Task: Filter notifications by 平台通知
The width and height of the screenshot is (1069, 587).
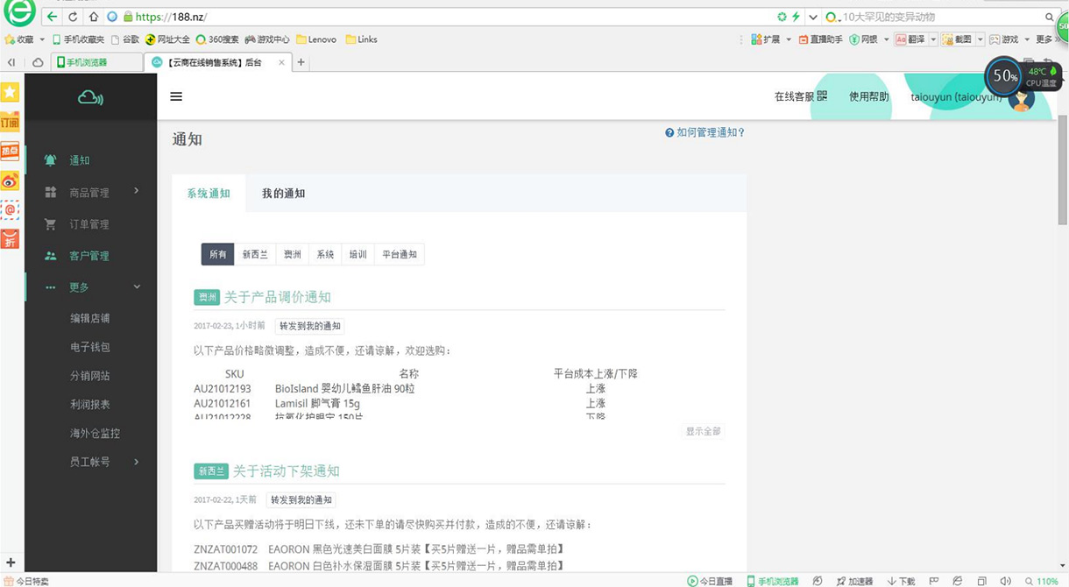Action: 400,254
